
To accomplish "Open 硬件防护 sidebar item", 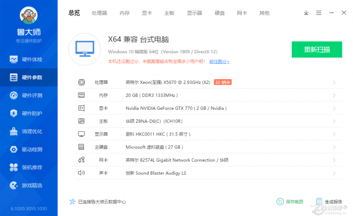I will click(x=29, y=113).
